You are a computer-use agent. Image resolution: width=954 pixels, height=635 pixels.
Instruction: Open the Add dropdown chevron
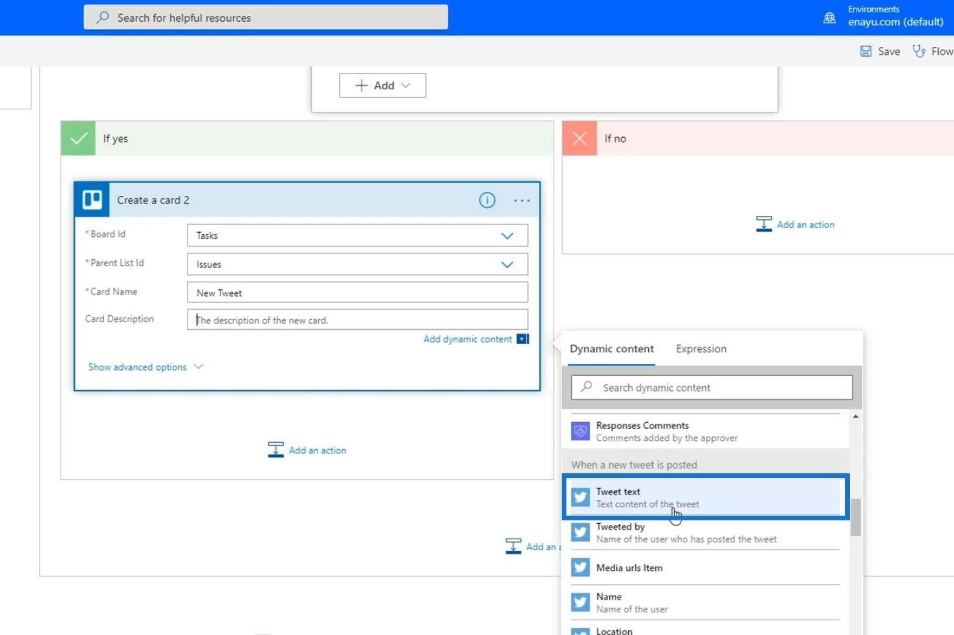[405, 85]
